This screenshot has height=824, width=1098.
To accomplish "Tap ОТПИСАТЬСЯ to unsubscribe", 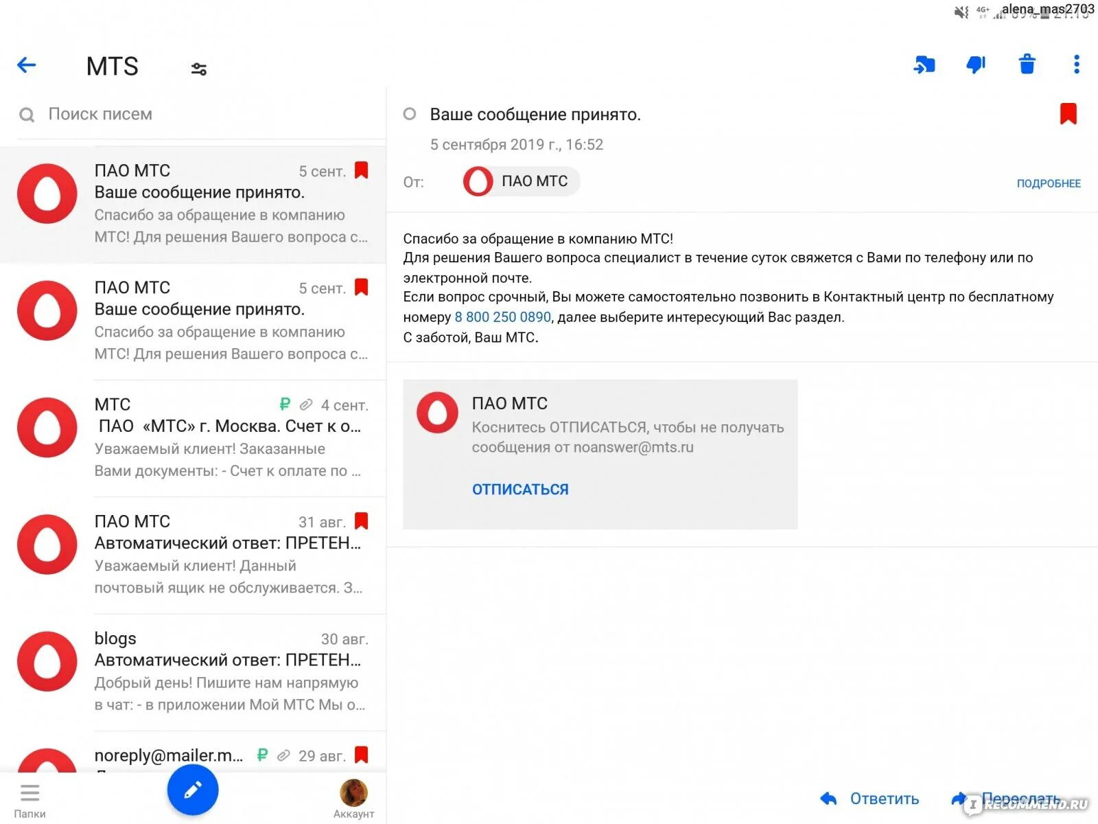I will (520, 490).
